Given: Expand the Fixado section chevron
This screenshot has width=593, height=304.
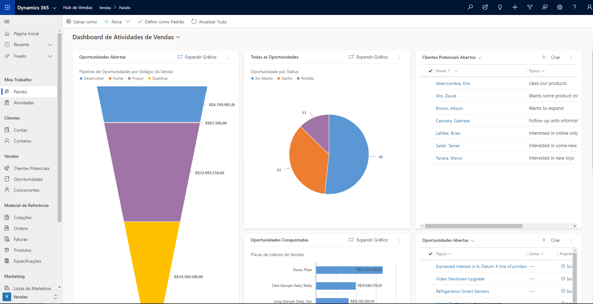Looking at the screenshot, I should point(50,56).
